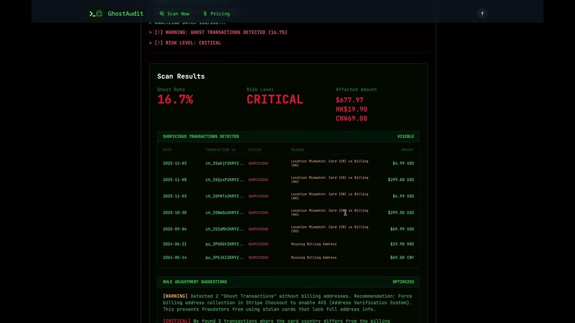Viewport: 575px width, 323px height.
Task: Sort the table by the AMOUNT column header
Action: tap(407, 150)
